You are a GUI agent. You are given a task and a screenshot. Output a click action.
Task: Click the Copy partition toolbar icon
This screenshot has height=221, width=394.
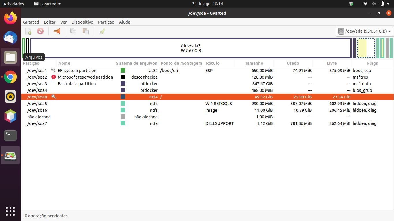coord(73,31)
